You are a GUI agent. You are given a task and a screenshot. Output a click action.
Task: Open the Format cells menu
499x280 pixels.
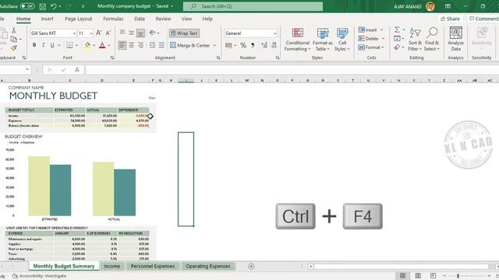(x=371, y=47)
